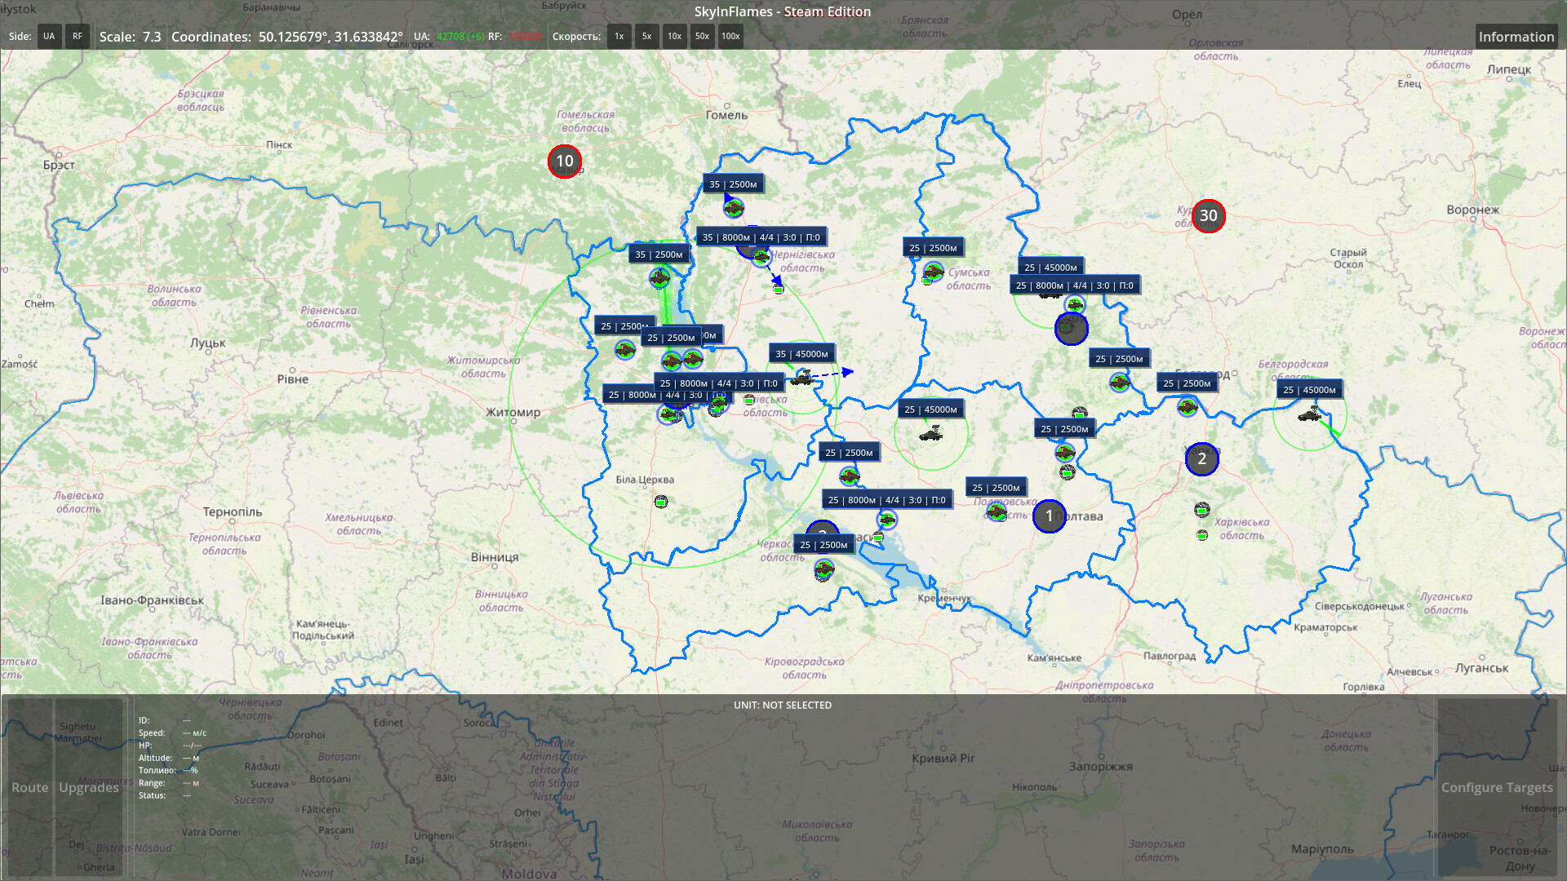This screenshot has height=881, width=1567.
Task: Select the air-defense unit near Полтава
Action: 997,511
